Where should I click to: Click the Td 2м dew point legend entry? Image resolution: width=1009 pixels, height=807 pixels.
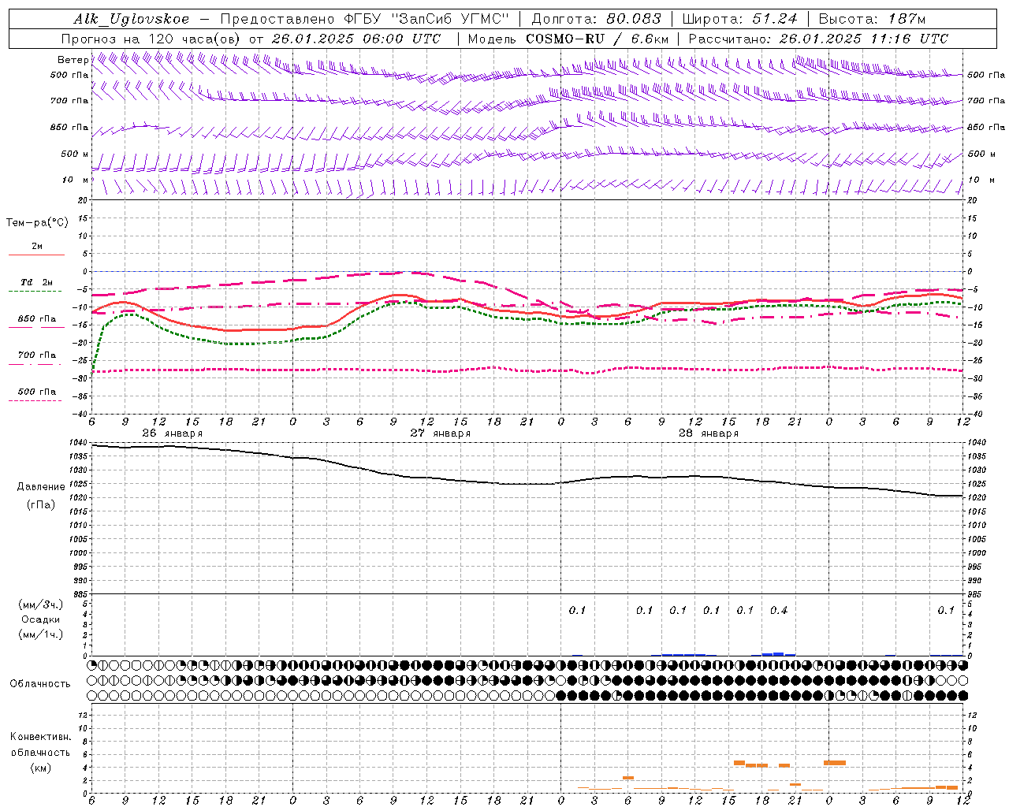(x=36, y=282)
